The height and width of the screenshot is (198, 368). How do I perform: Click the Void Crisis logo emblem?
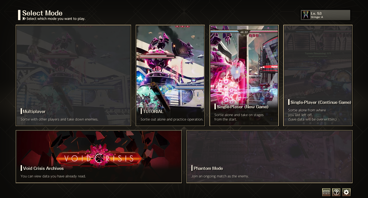click(99, 158)
